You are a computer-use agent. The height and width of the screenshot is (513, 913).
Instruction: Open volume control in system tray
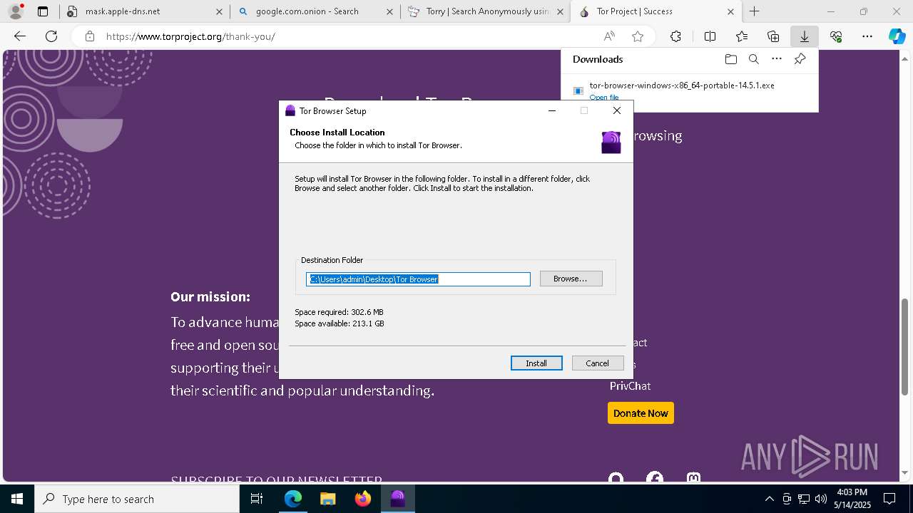[x=821, y=499]
